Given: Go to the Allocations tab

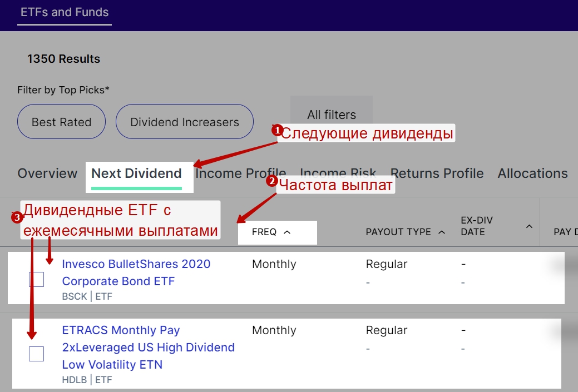Looking at the screenshot, I should [x=532, y=173].
